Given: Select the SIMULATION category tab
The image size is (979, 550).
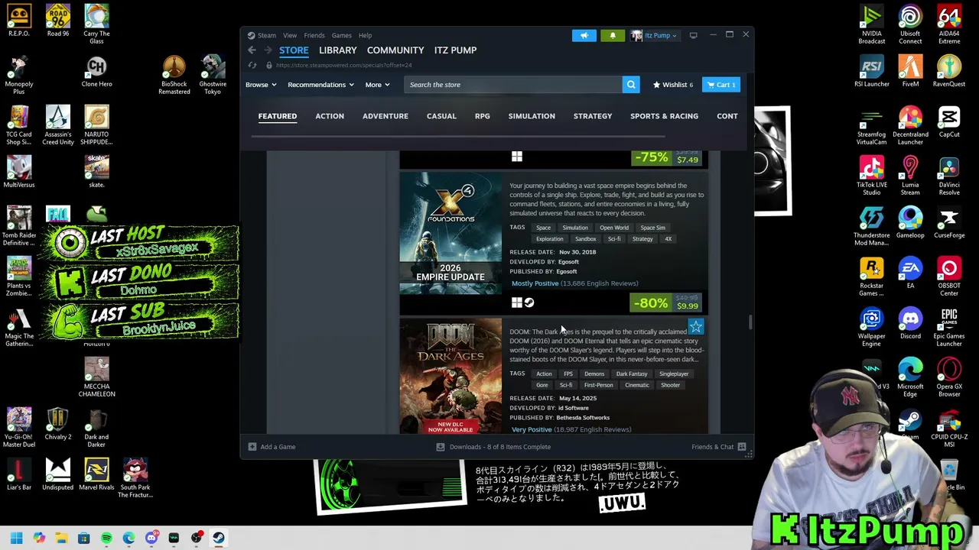Looking at the screenshot, I should click(x=532, y=116).
